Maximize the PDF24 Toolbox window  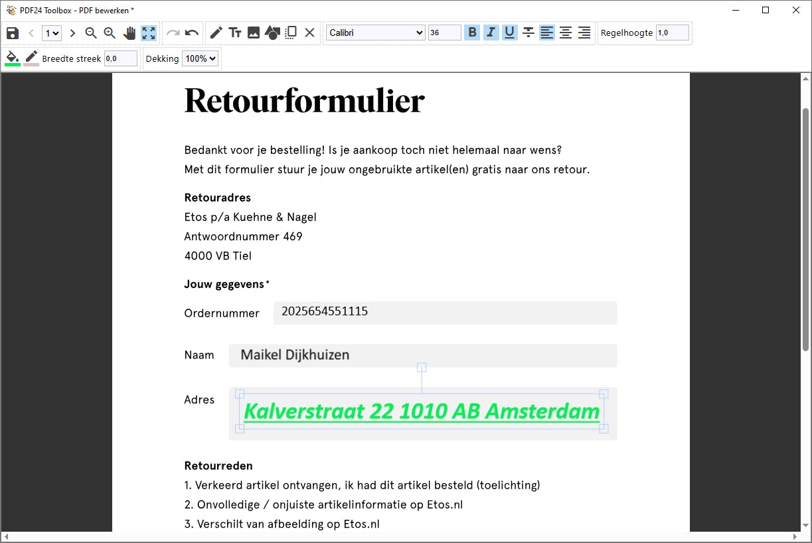(x=766, y=10)
